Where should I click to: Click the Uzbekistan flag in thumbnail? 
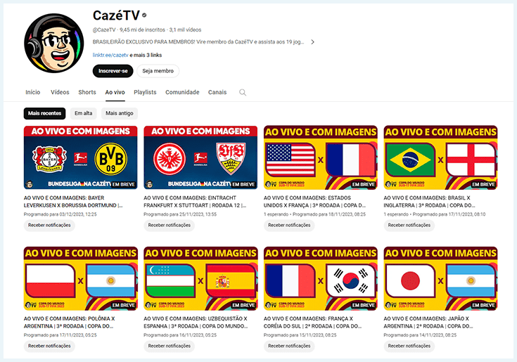[x=170, y=281]
